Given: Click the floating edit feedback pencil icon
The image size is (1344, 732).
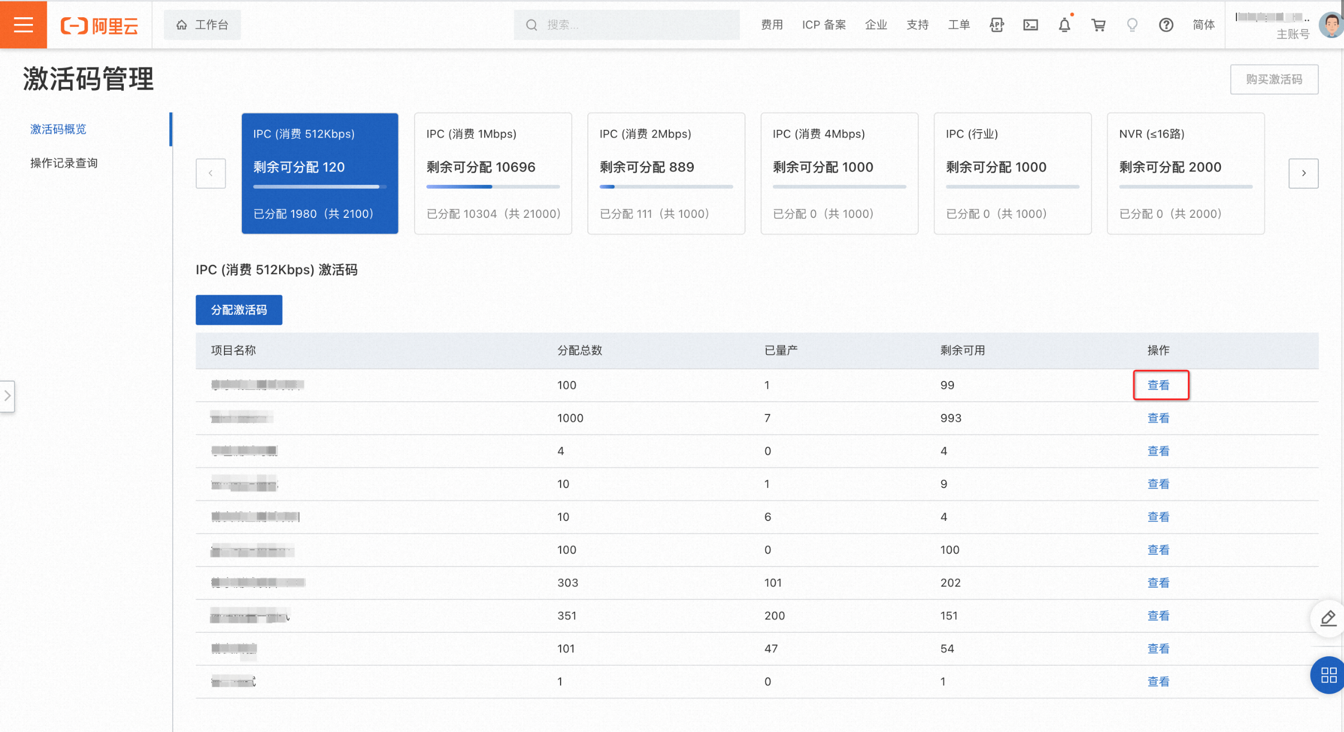Looking at the screenshot, I should (x=1328, y=618).
